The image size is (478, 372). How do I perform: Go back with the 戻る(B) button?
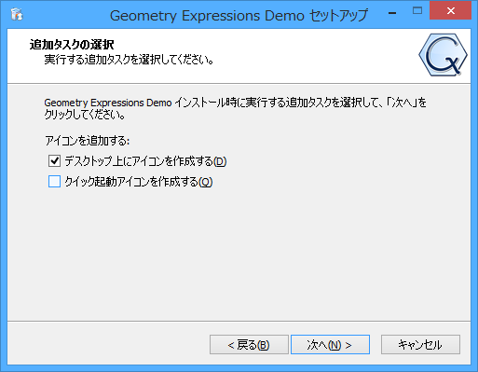[x=249, y=345]
